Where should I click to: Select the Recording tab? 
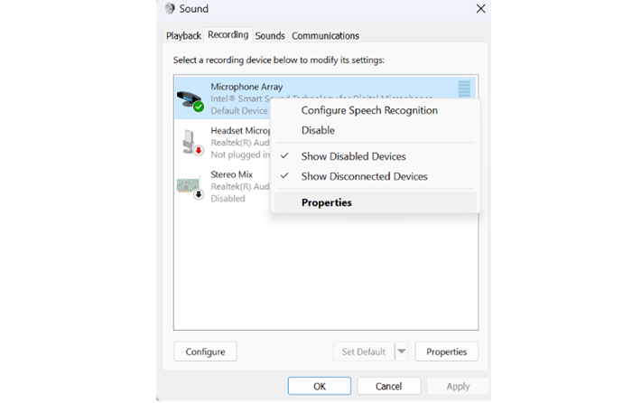coord(228,35)
